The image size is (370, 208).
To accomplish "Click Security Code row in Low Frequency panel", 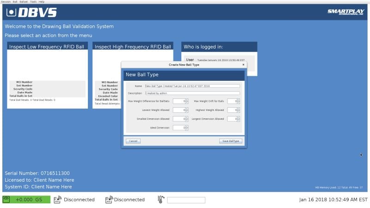I will [23, 89].
